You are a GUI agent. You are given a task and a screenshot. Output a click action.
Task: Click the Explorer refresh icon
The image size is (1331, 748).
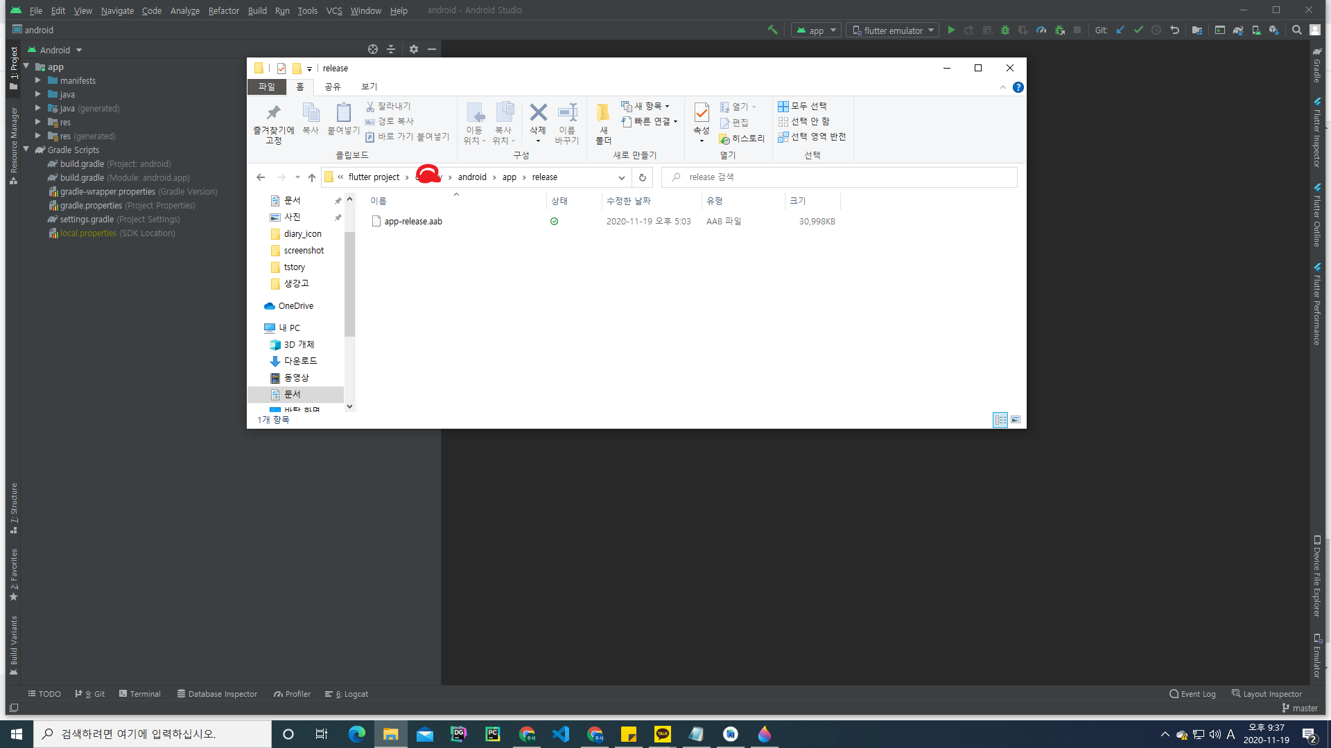(x=643, y=177)
